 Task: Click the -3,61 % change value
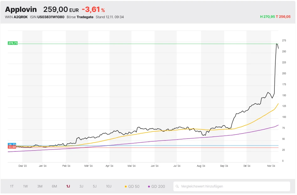93,10
